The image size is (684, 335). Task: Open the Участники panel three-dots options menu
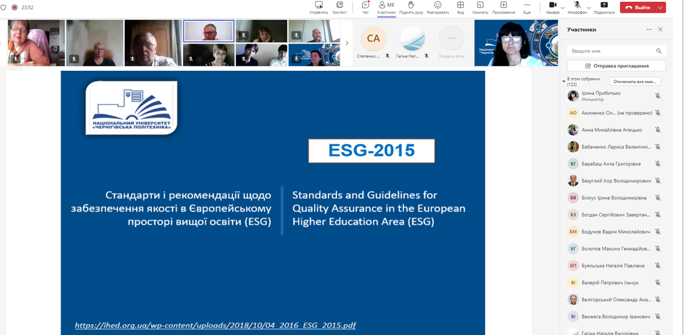(649, 30)
